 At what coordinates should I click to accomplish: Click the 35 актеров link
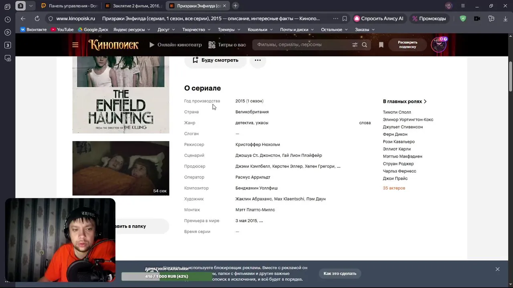(394, 188)
